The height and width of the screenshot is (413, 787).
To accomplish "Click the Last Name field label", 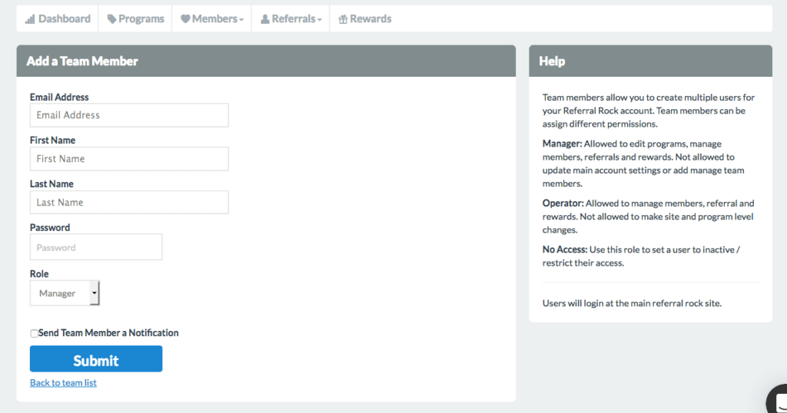I will (x=51, y=184).
